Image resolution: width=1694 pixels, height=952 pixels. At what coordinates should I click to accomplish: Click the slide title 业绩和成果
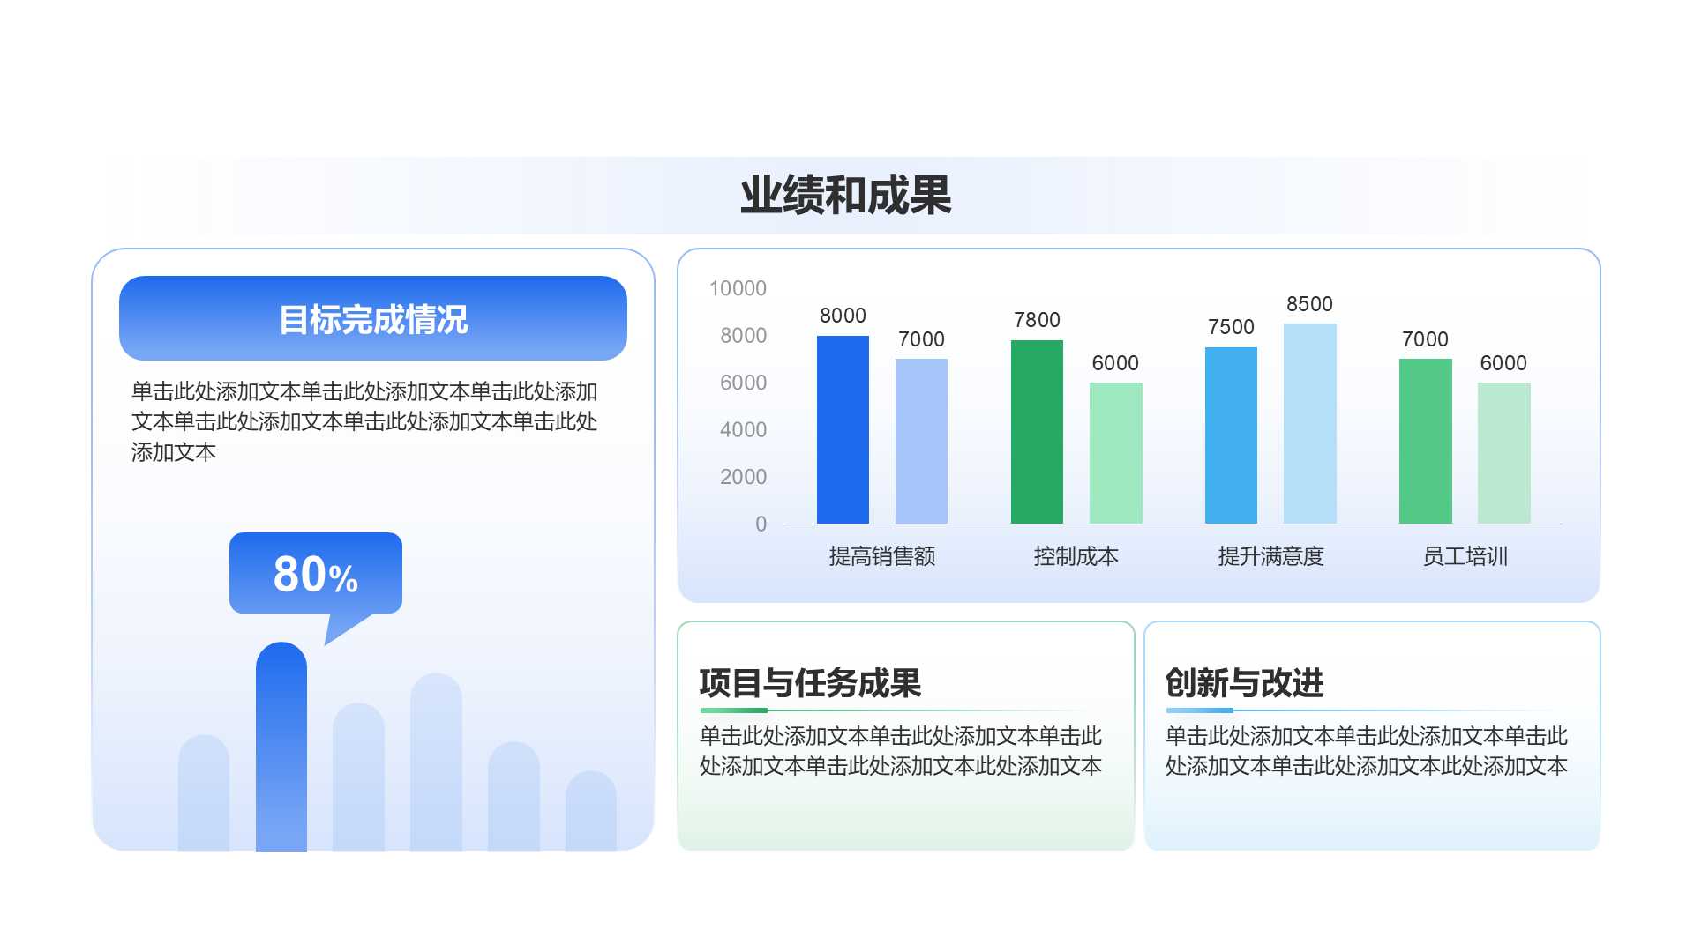tap(845, 196)
